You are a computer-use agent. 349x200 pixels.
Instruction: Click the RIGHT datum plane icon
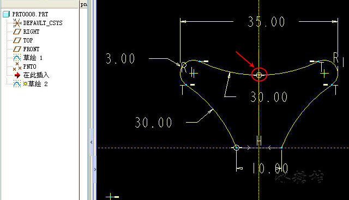(17, 32)
